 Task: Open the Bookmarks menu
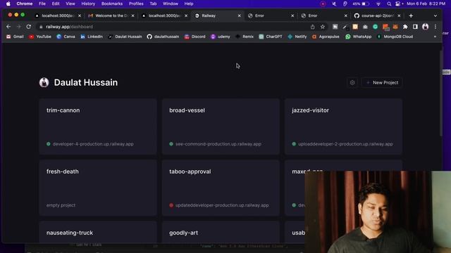[112, 4]
